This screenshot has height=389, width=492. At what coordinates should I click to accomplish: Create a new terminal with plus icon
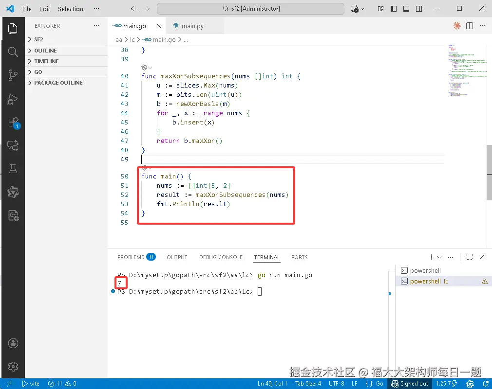pyautogui.click(x=431, y=257)
